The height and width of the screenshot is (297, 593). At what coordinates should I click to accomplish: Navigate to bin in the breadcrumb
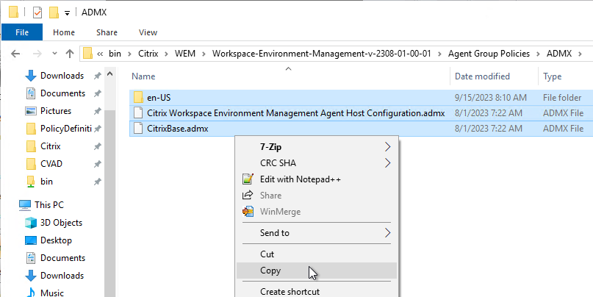[x=115, y=54]
